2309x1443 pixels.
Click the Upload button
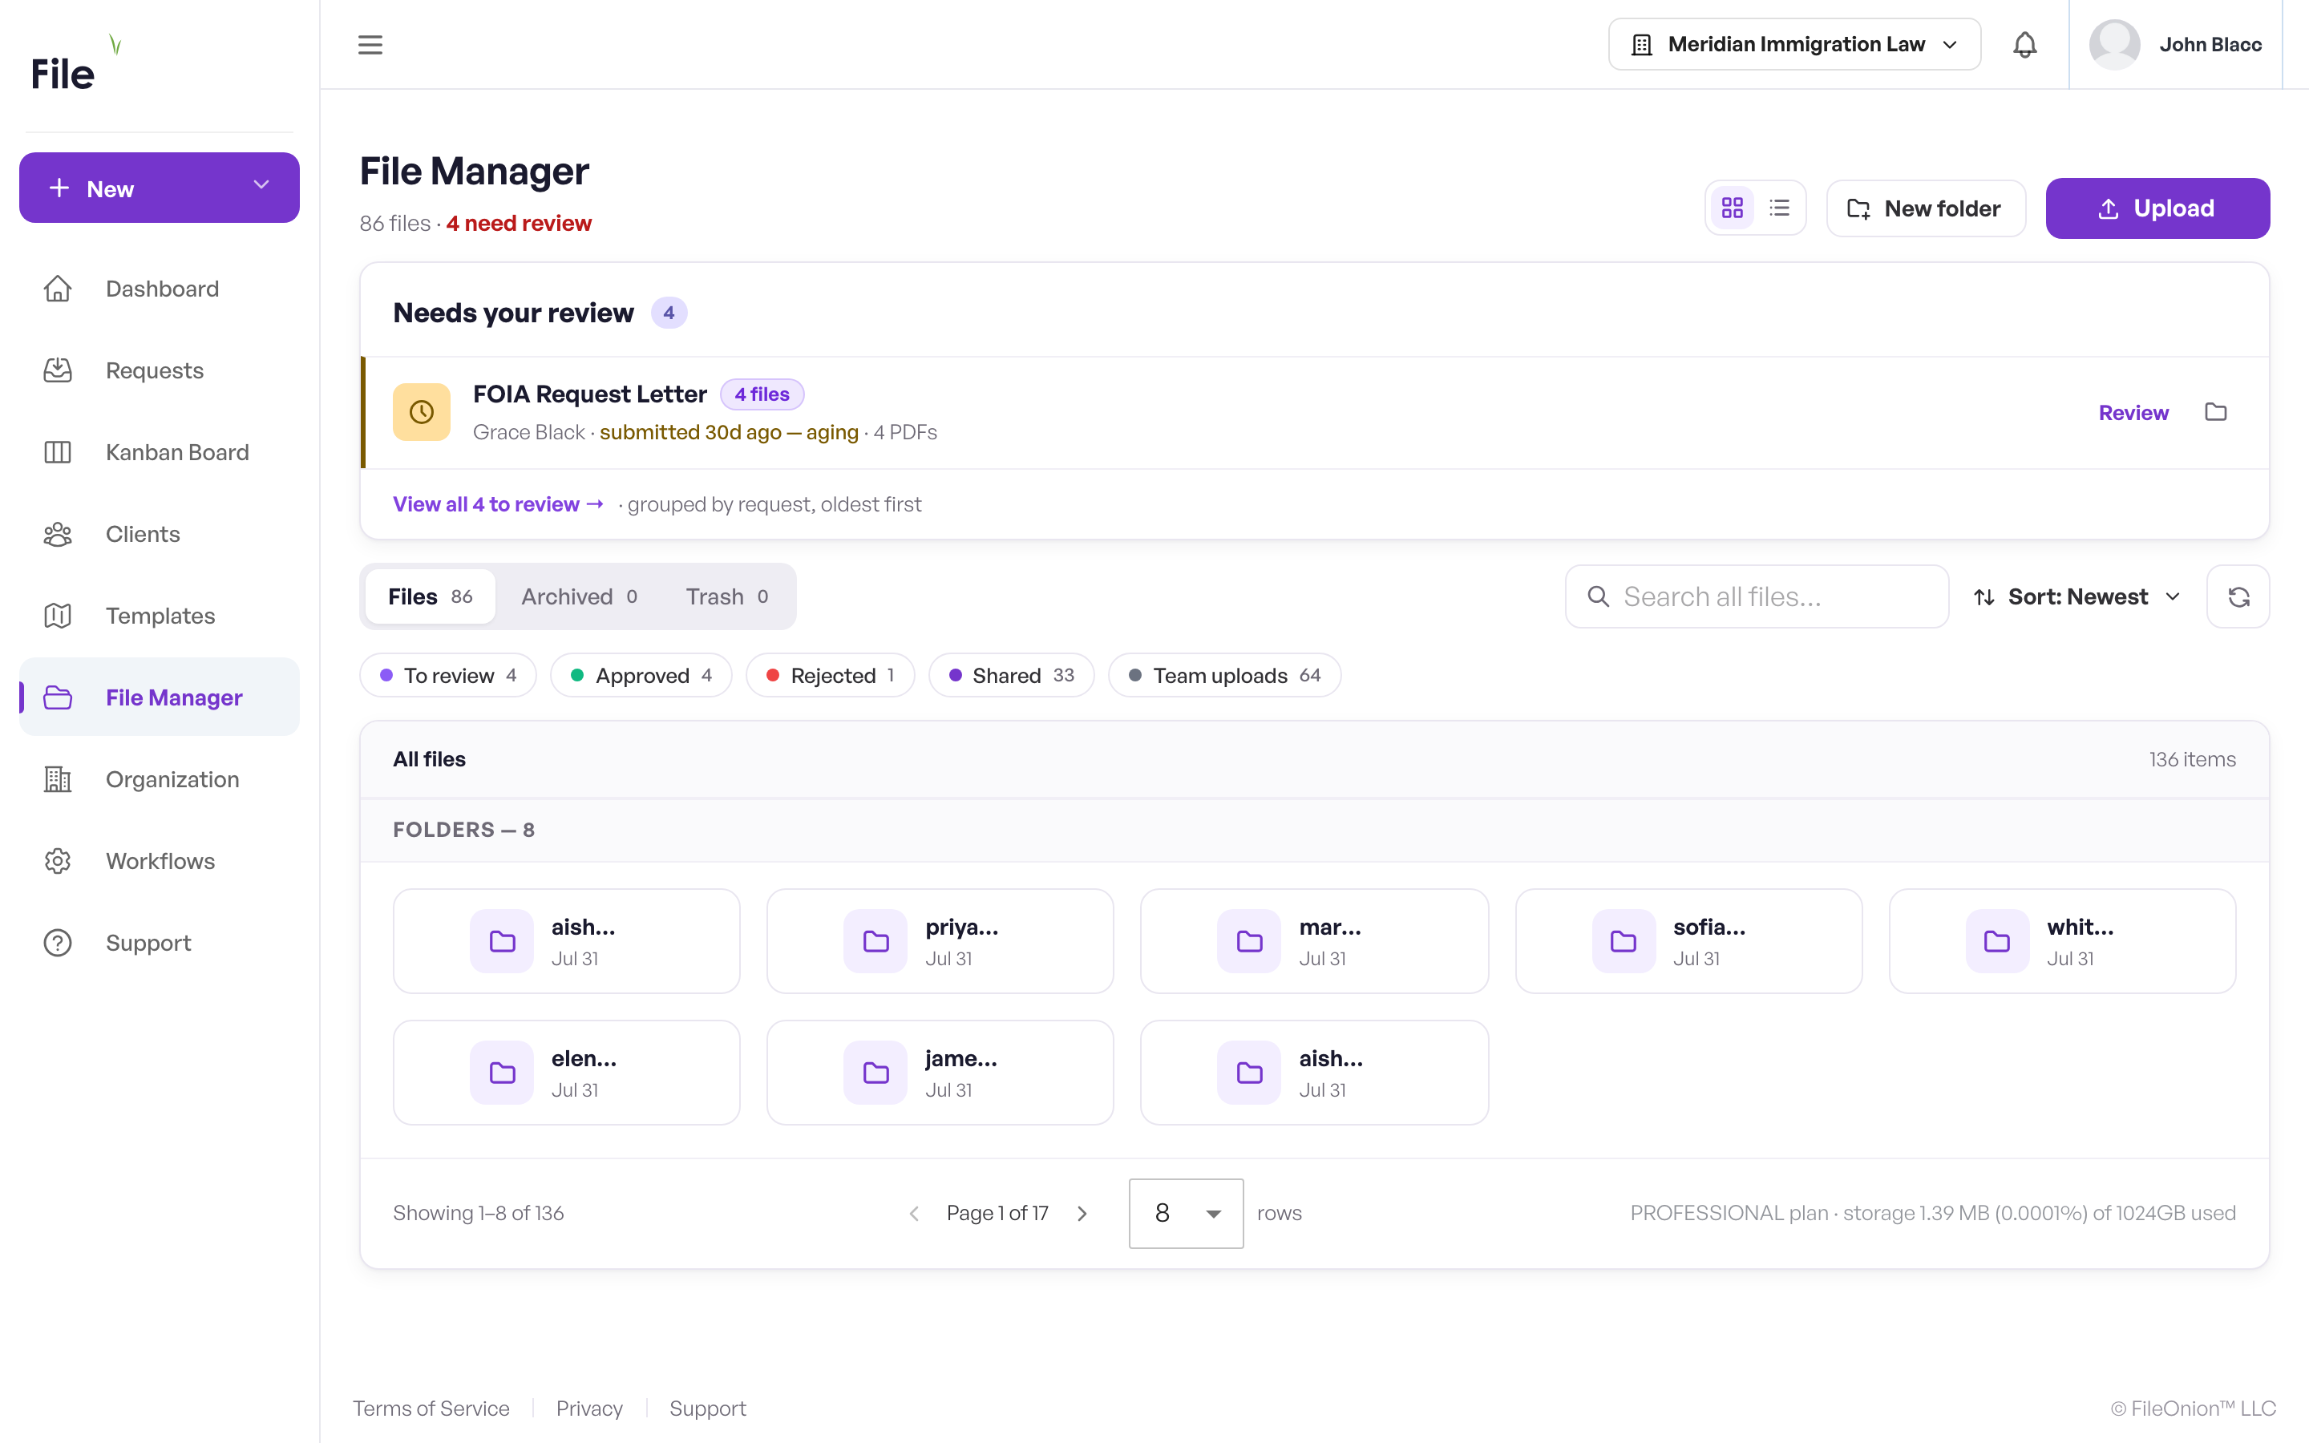(2157, 208)
